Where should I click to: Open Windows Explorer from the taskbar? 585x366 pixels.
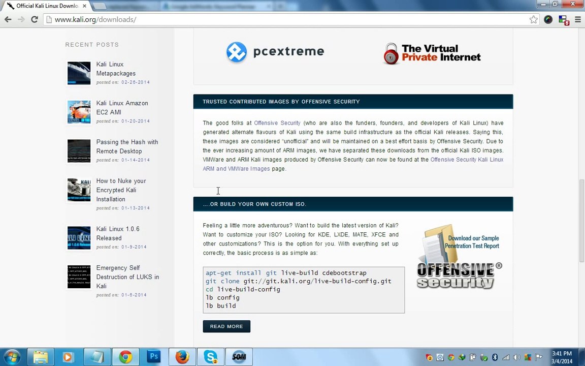pyautogui.click(x=40, y=357)
